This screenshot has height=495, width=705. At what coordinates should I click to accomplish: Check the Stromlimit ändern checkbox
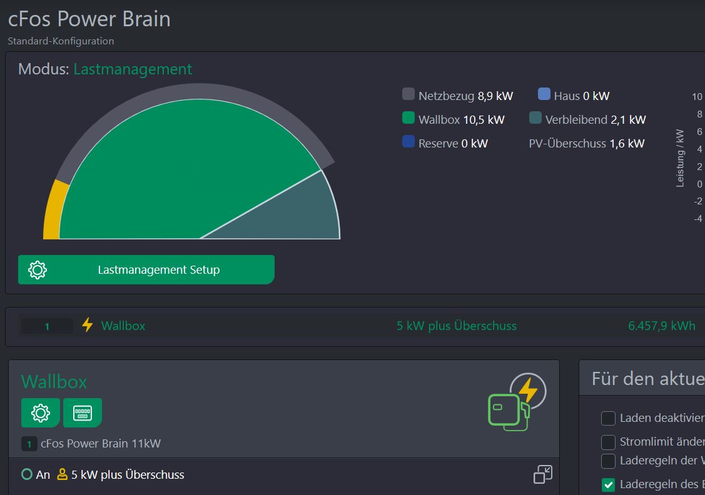coord(608,442)
